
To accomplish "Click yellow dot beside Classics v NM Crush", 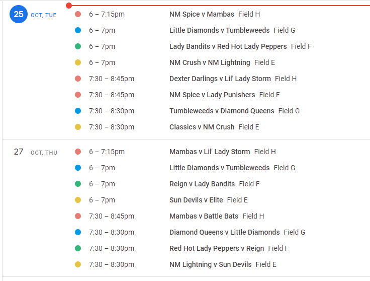I will pyautogui.click(x=78, y=127).
